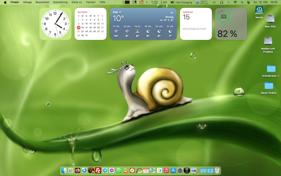Click the Bluetooth icon in menu bar

228,2
